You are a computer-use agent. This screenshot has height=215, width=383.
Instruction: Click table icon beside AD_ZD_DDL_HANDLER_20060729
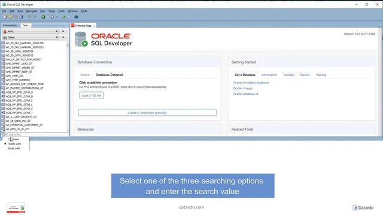click(x=4, y=43)
